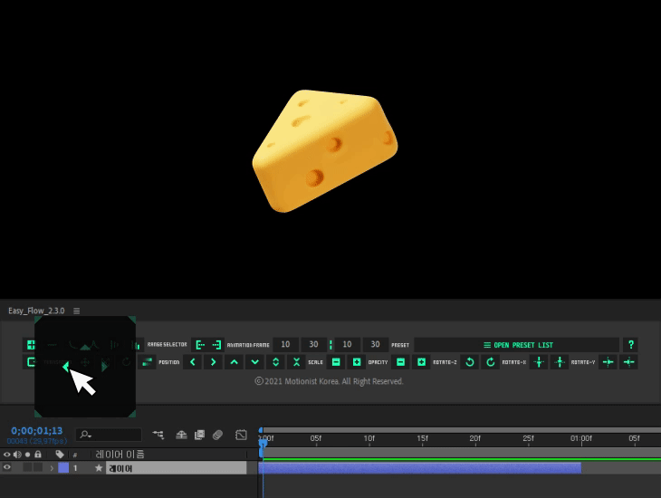Image resolution: width=661 pixels, height=498 pixels.
Task: Click the 레이어 이름 column header
Action: pos(120,455)
